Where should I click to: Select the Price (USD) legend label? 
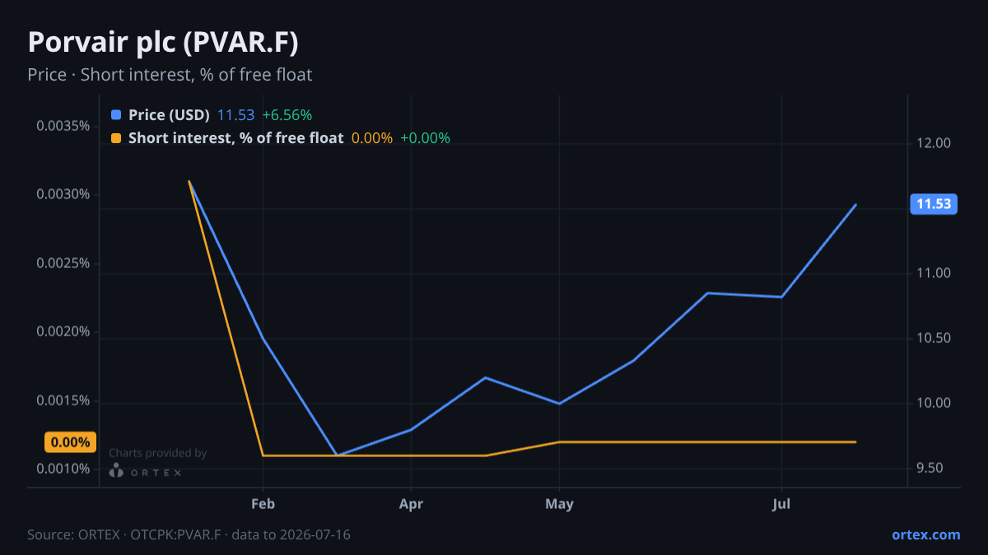(169, 115)
